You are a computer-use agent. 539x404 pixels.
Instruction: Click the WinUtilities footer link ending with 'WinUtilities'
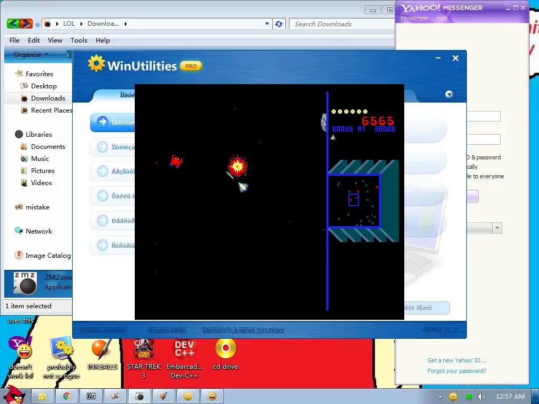point(243,330)
